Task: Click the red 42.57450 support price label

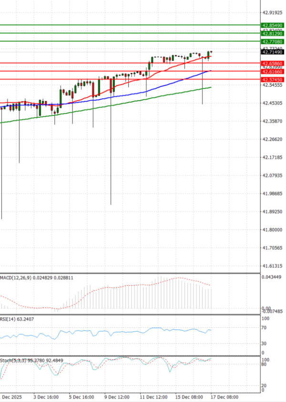Action: (273, 80)
